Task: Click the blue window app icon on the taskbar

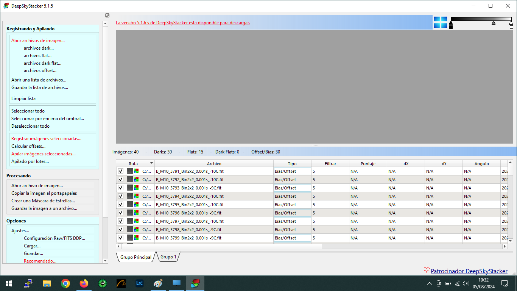Action: pyautogui.click(x=177, y=283)
